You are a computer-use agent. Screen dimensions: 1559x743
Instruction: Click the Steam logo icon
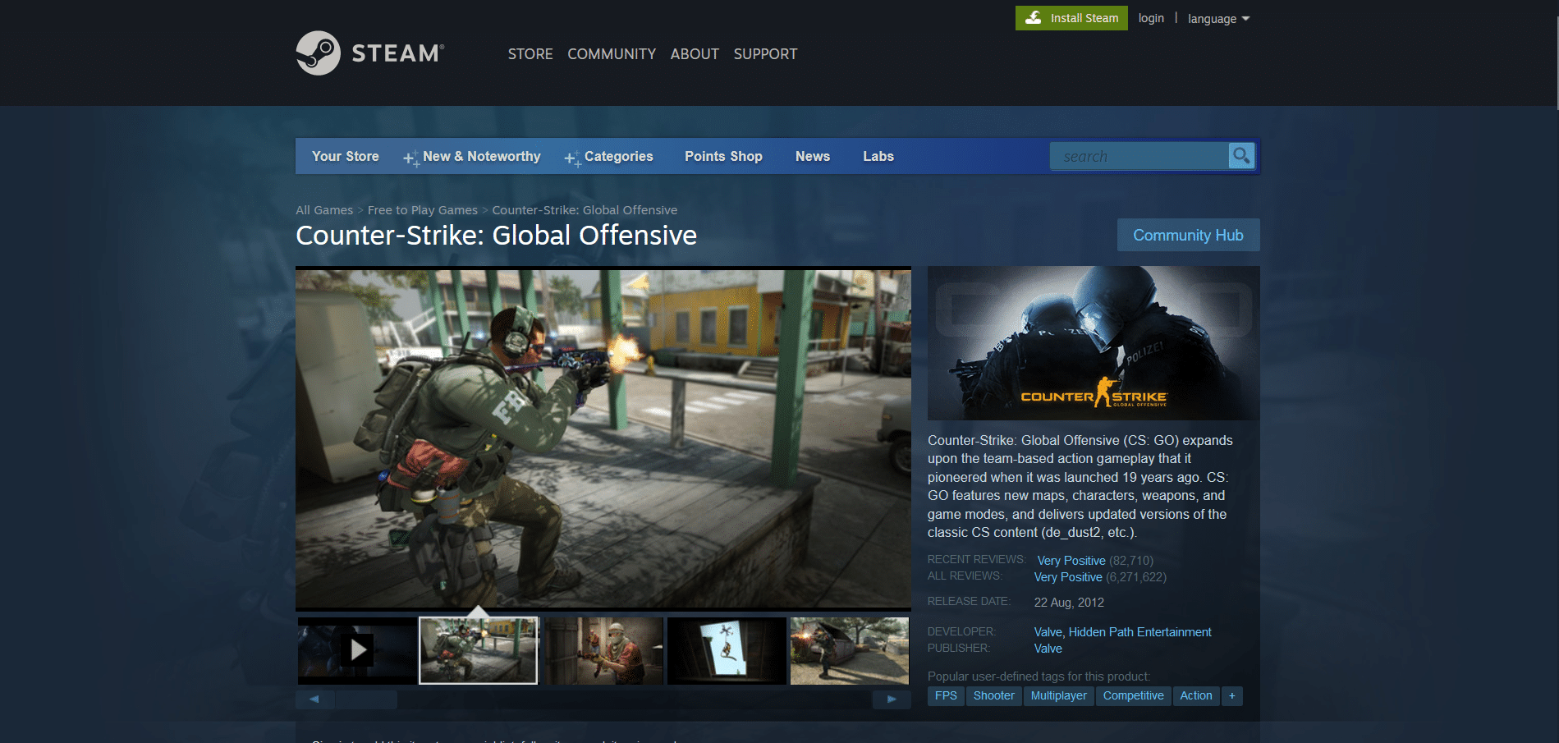pyautogui.click(x=318, y=53)
